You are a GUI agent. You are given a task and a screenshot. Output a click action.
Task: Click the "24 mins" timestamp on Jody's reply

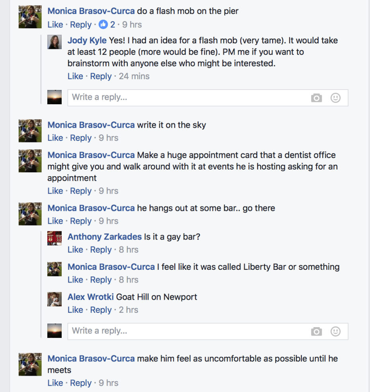(x=134, y=76)
